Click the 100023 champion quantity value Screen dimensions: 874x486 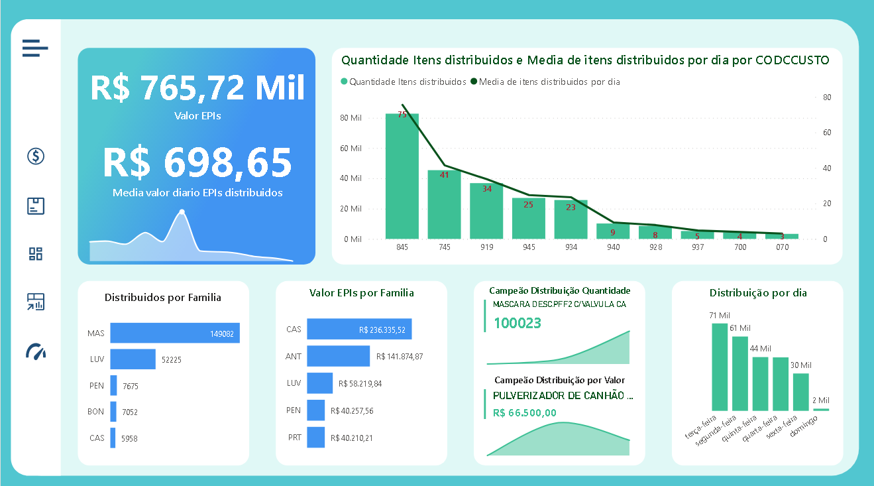518,324
